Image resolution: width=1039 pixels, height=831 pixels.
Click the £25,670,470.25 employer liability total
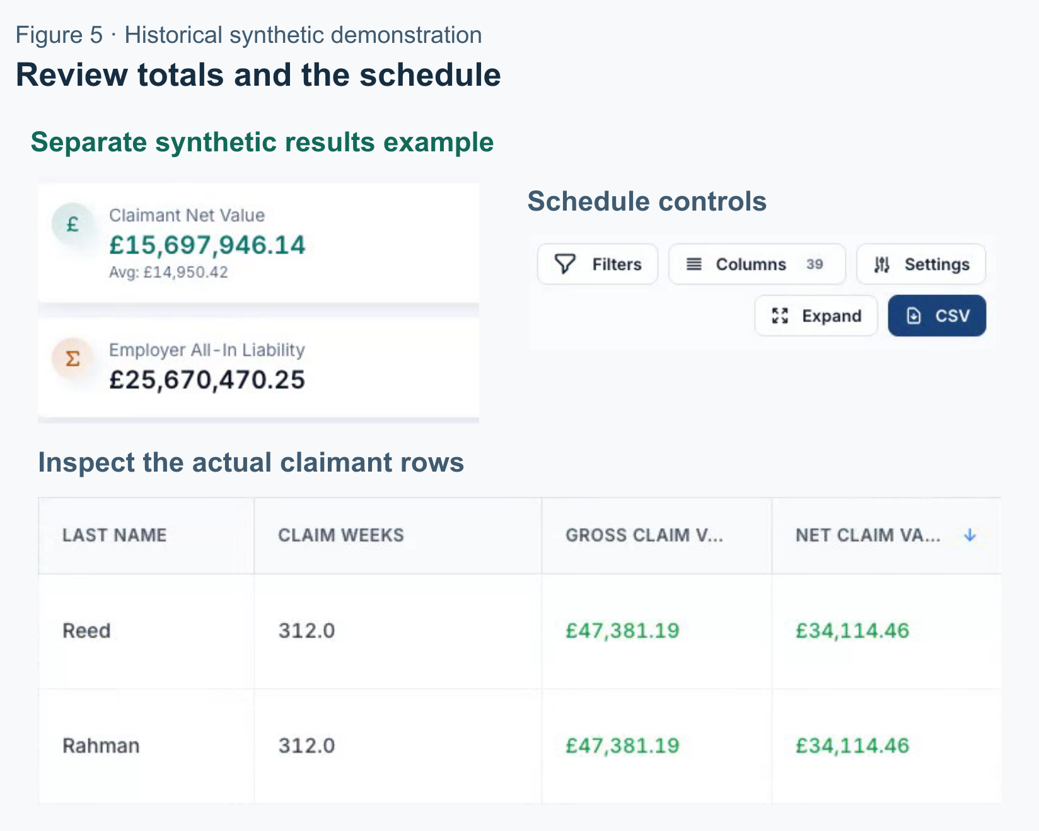click(x=207, y=380)
